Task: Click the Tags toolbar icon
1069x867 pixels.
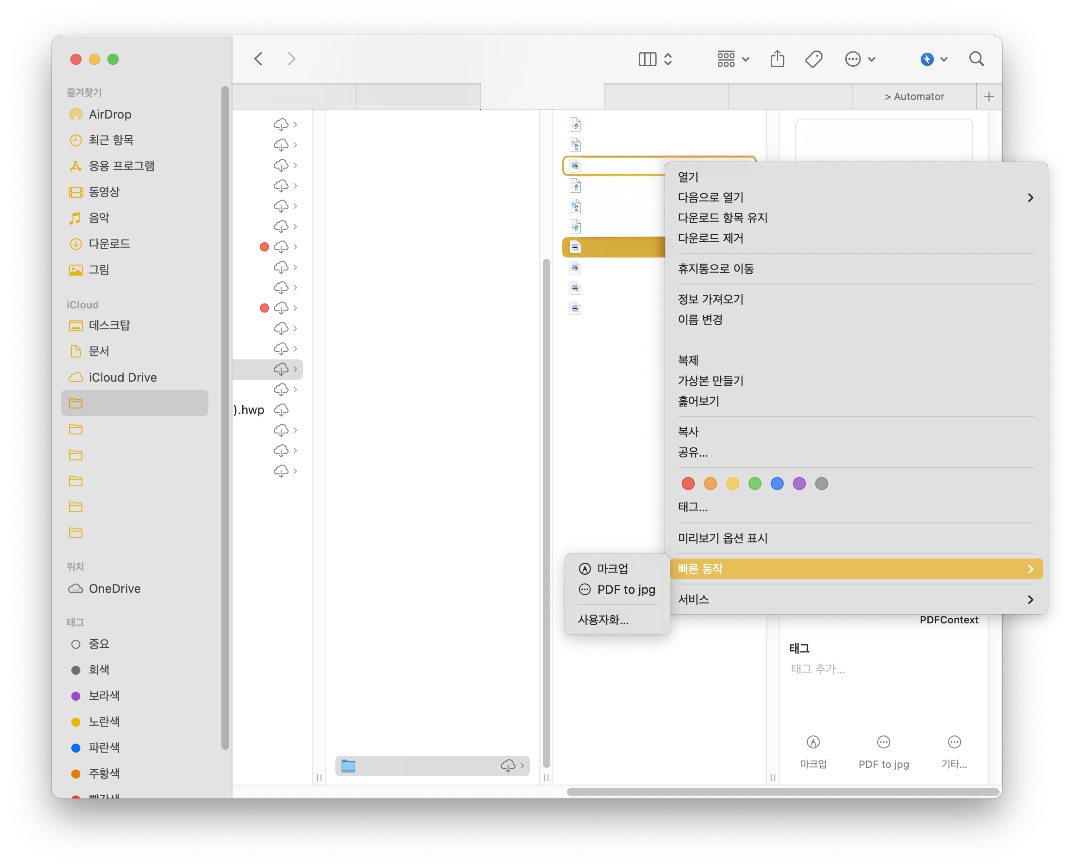Action: click(814, 59)
